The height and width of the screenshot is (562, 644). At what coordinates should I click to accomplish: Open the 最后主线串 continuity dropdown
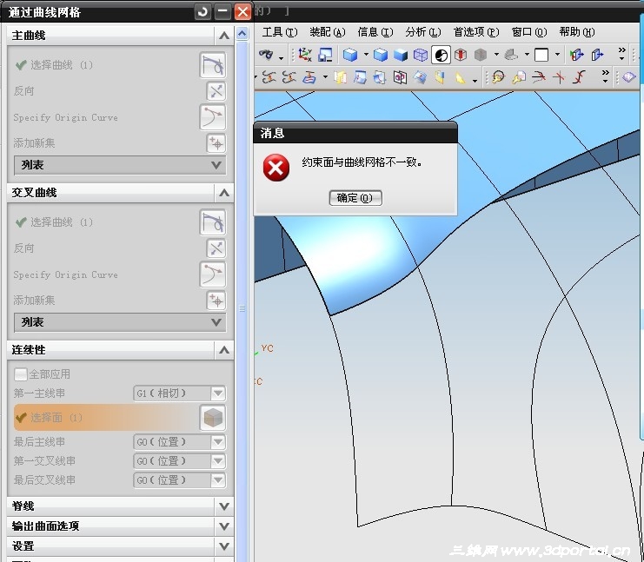(218, 442)
